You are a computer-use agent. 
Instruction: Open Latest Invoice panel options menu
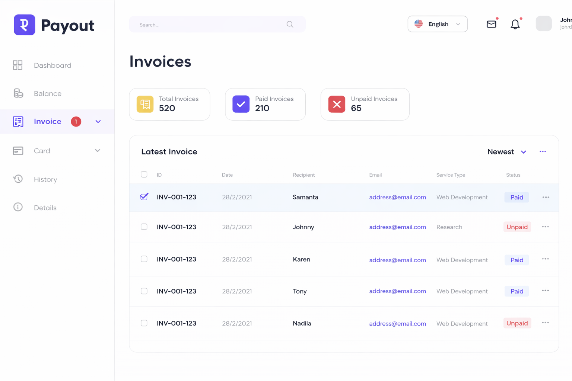coord(543,151)
